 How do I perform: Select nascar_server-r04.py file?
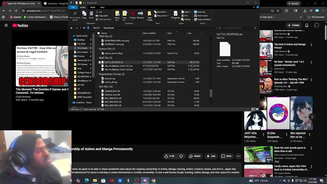click(x=113, y=53)
